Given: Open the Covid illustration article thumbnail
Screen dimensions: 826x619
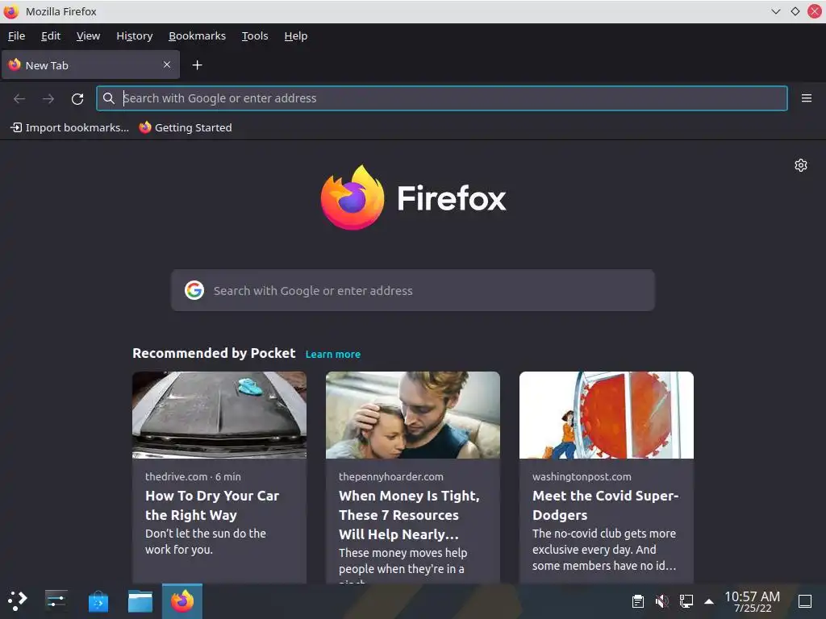Looking at the screenshot, I should click(x=607, y=415).
